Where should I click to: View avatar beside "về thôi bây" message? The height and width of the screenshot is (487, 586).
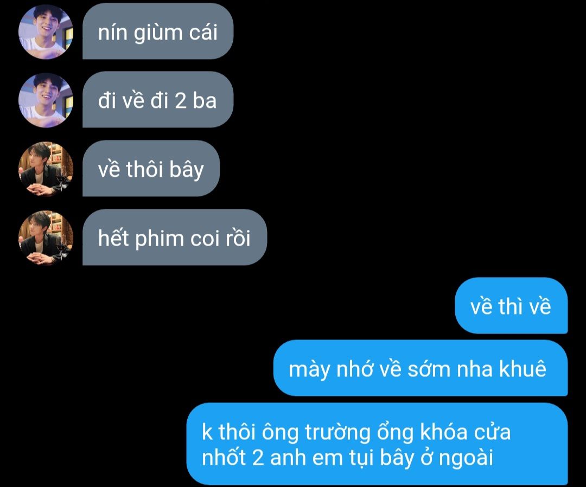[46, 169]
